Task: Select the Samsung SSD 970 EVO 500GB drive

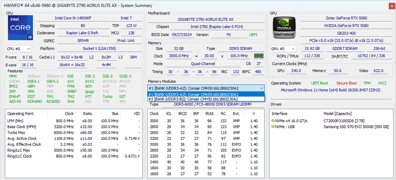Action: point(356,127)
